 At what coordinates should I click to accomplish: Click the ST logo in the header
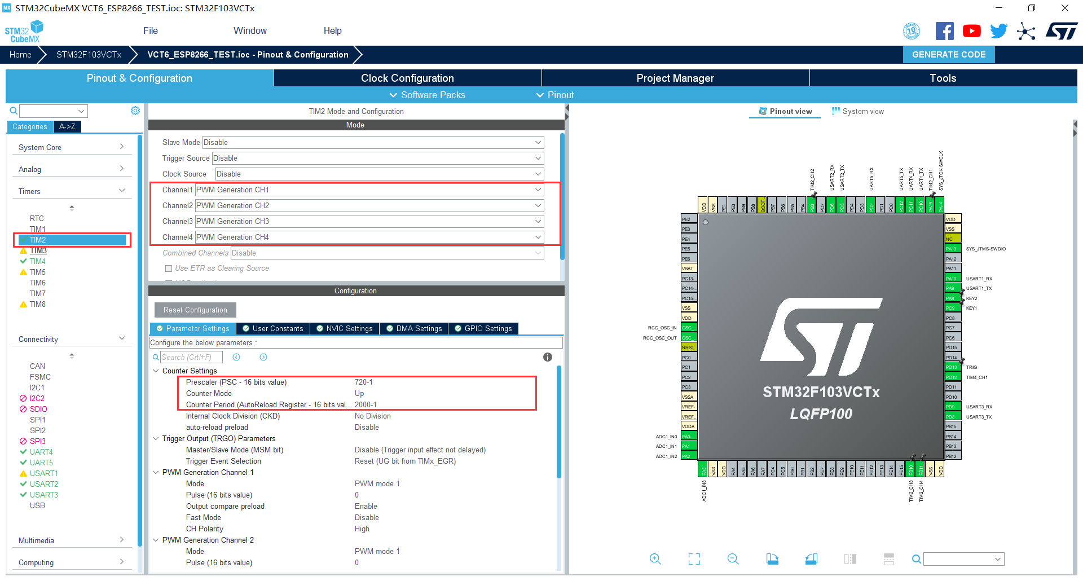click(1062, 31)
